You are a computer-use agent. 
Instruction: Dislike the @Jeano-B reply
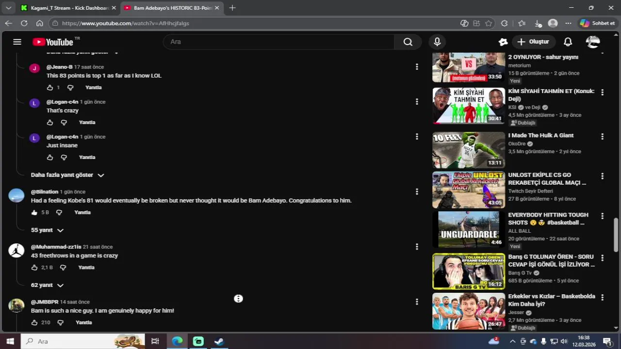point(70,88)
